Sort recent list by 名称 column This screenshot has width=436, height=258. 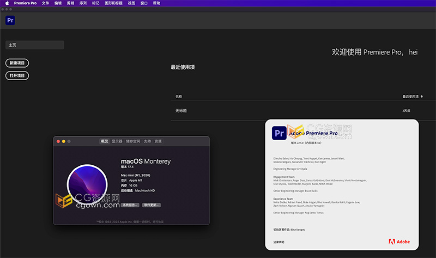179,97
